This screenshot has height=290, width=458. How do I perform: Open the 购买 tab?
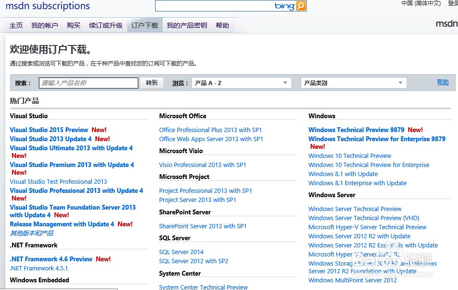tap(73, 26)
